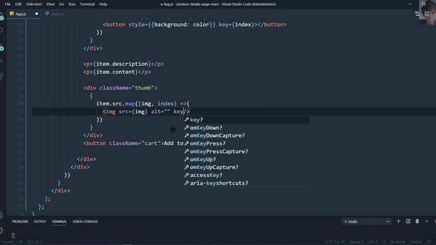Screen dimensions: 436x245
Task: Open the Source Control view with badge
Action: (x=1, y=47)
